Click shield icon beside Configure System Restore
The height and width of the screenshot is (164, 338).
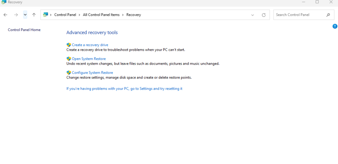click(x=69, y=73)
